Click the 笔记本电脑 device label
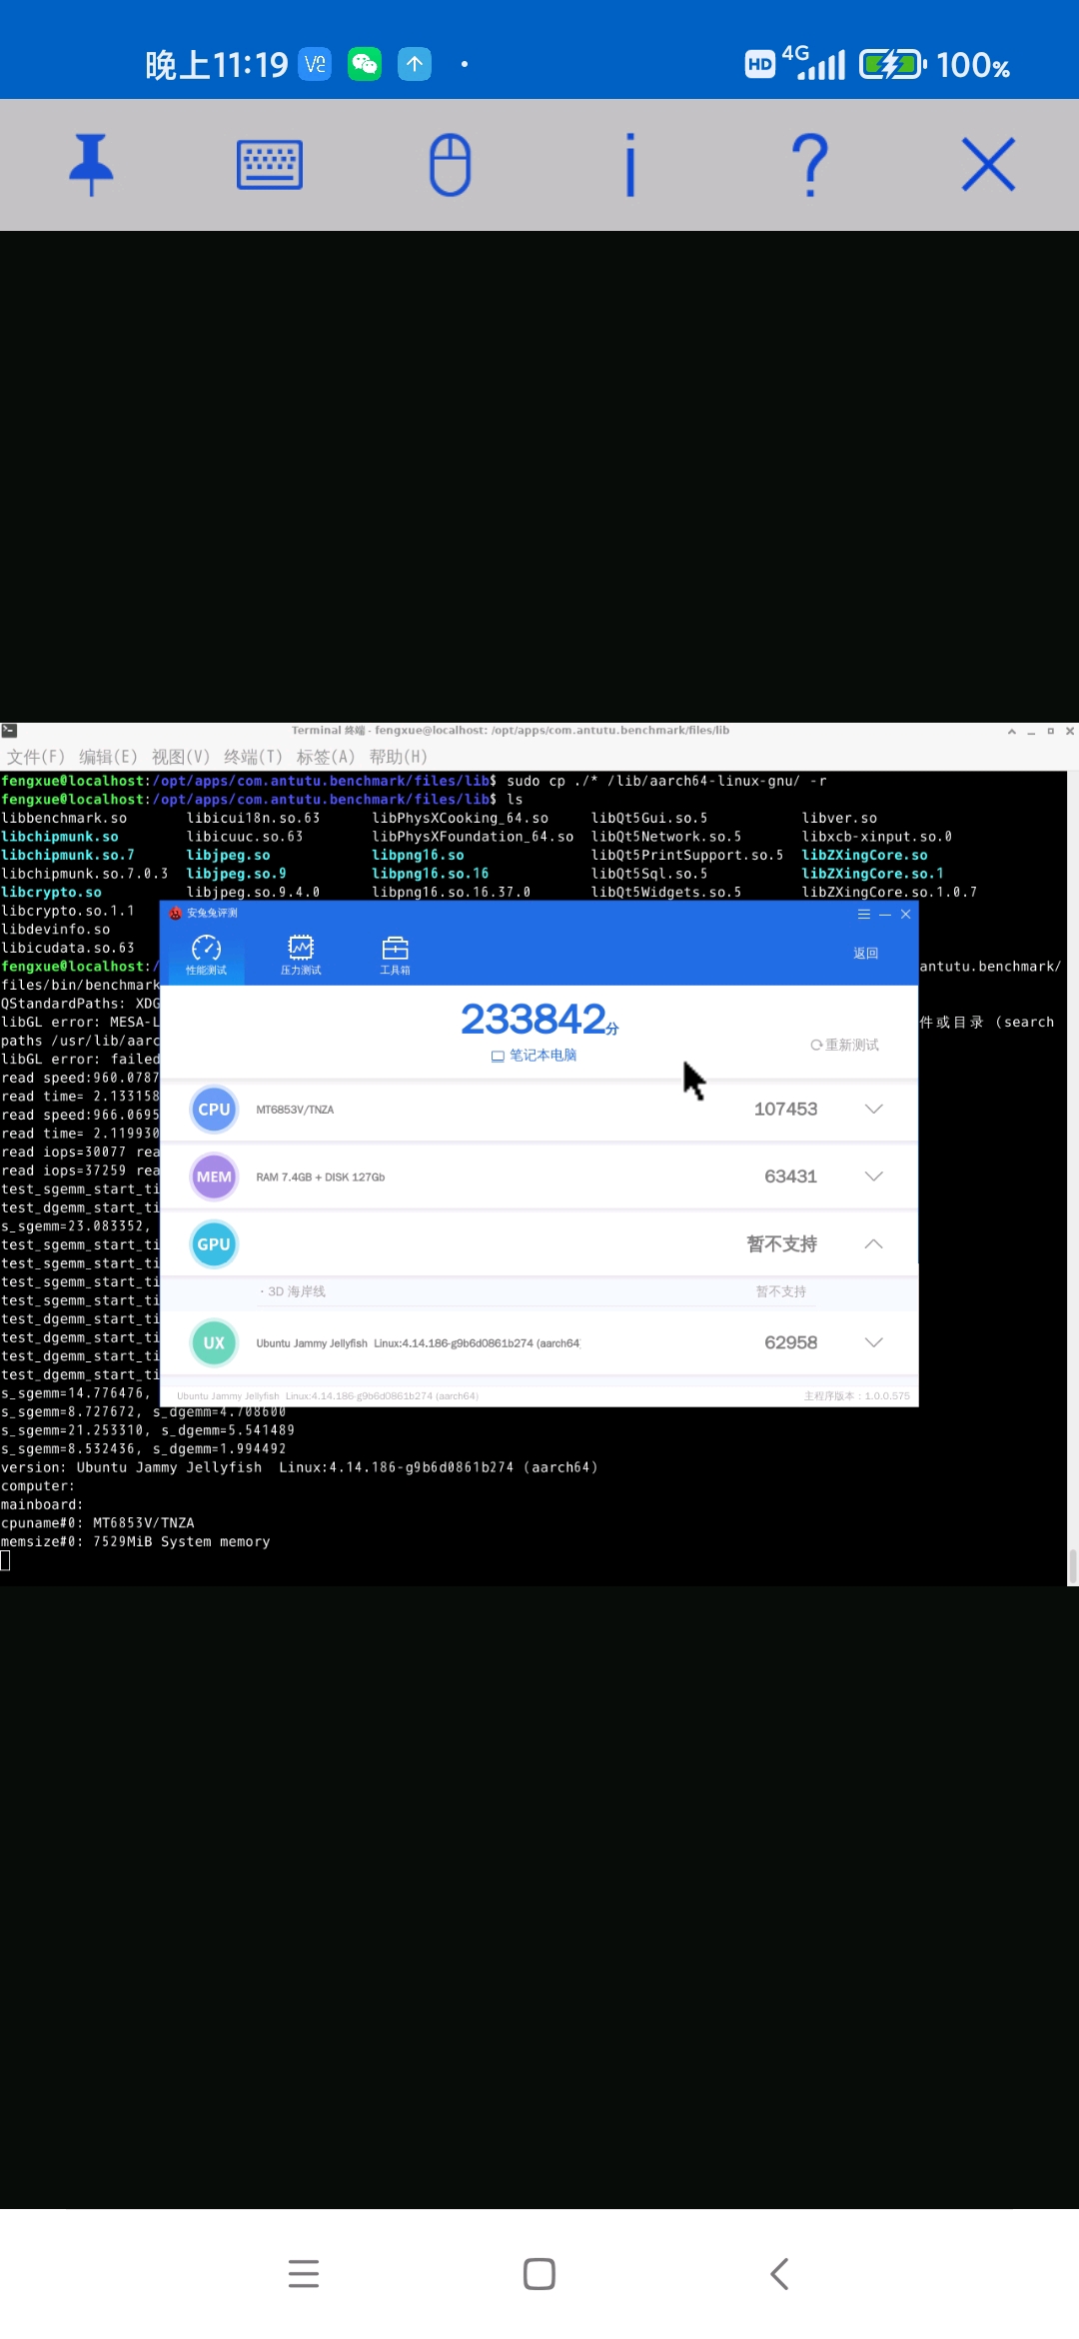 (535, 1056)
